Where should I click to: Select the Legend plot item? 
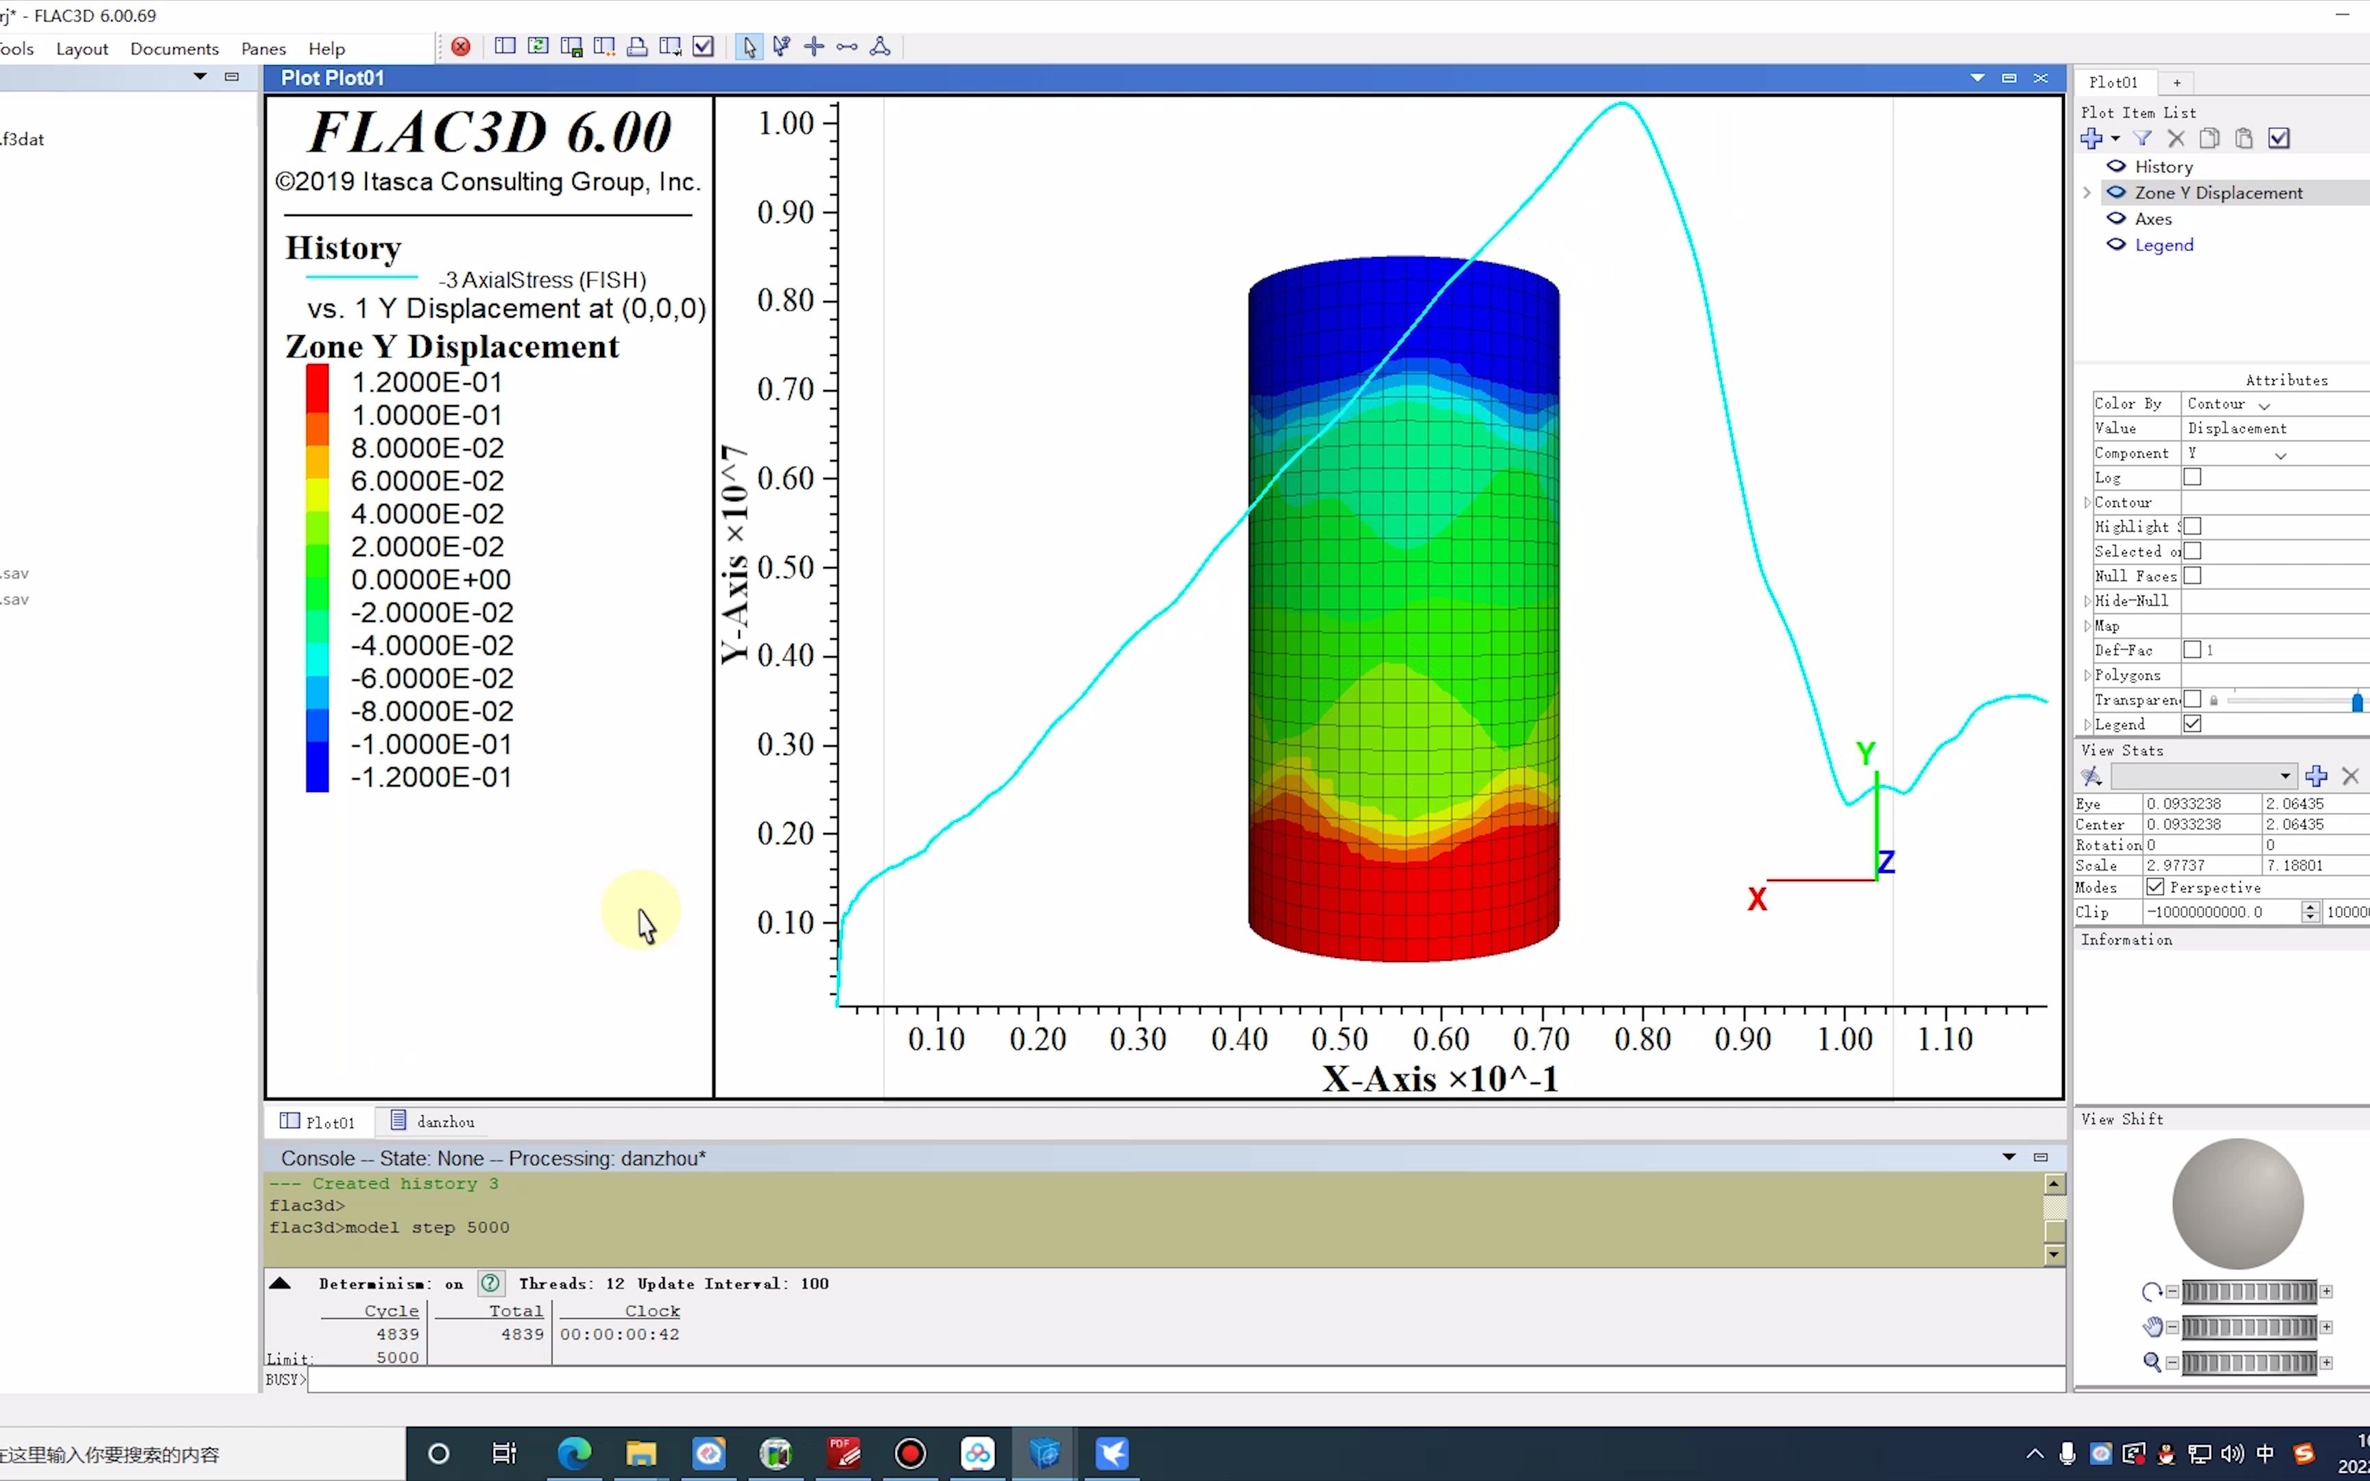click(x=2164, y=245)
